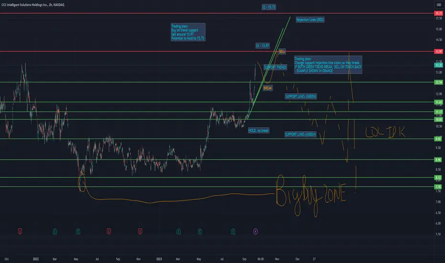Click the 5.50 tick on price axis

coord(439,234)
